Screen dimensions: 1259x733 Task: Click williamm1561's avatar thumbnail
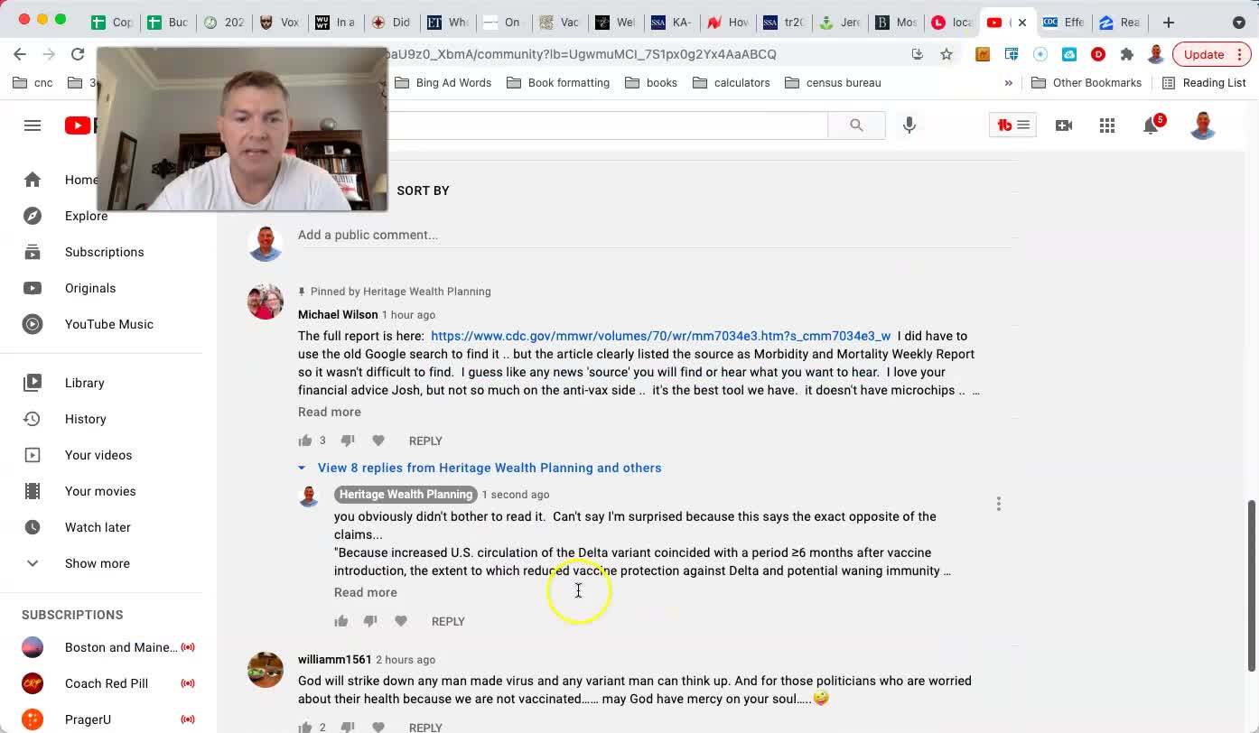(x=266, y=670)
